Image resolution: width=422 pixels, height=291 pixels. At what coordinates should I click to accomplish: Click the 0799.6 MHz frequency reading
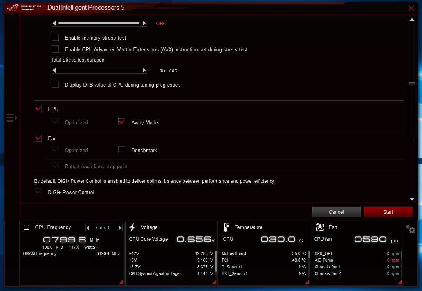coord(71,240)
